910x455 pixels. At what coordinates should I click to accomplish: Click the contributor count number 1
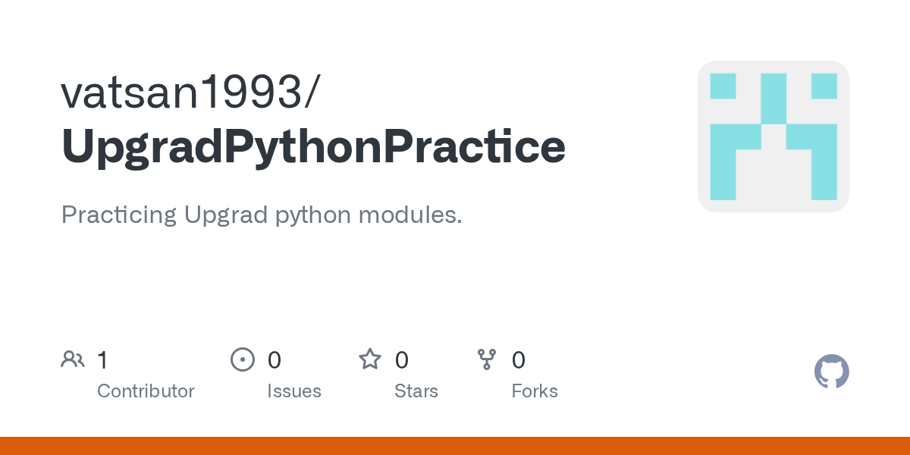(x=102, y=360)
